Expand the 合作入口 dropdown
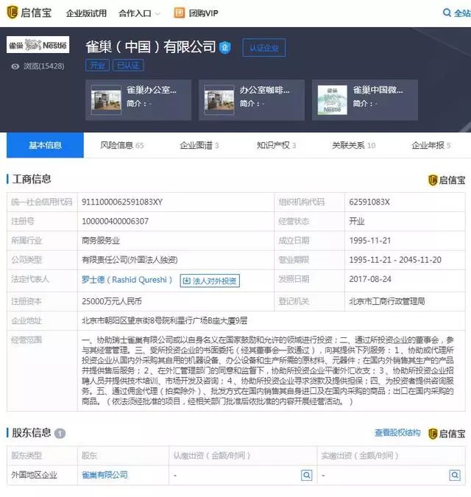The image size is (471, 497). pyautogui.click(x=139, y=13)
